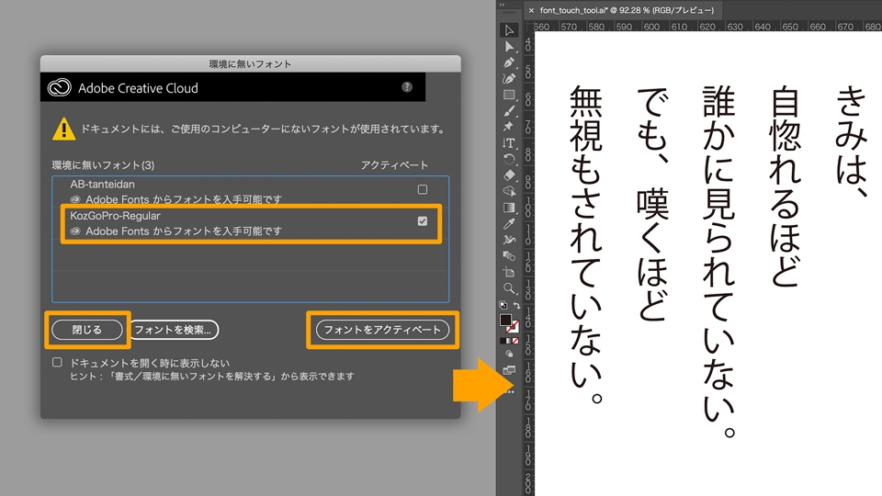
Task: Select the KozGoPro-Regular font row
Action: [250, 223]
